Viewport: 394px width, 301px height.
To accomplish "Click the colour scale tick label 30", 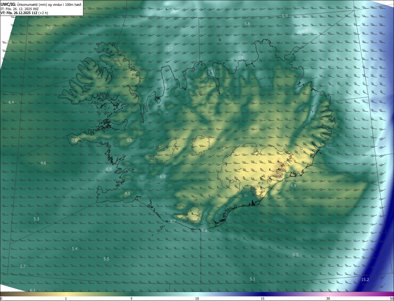I will click(328, 299).
